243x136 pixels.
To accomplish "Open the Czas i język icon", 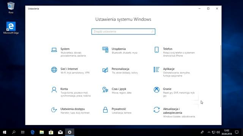I will (105, 90).
